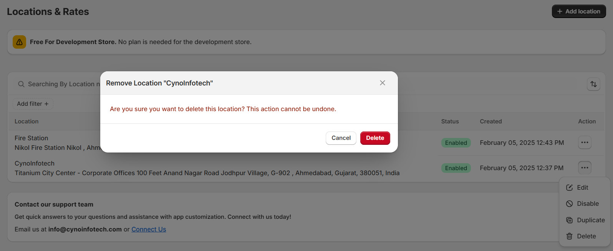Click Add filter + button

click(x=33, y=104)
